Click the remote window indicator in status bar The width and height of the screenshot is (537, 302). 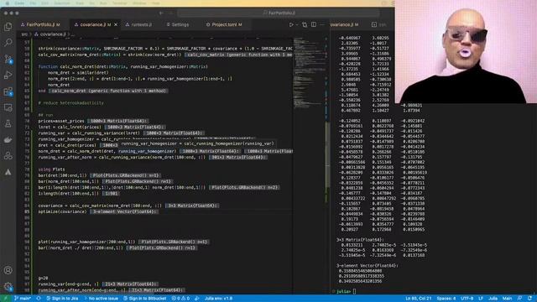(x=5, y=299)
